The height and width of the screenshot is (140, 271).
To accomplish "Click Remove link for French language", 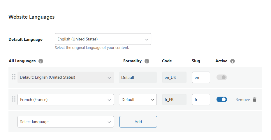I will point(242,100).
